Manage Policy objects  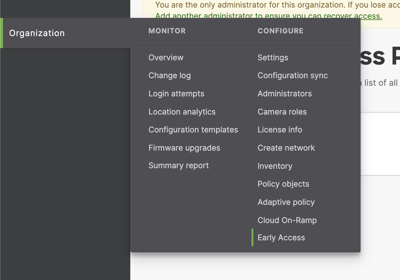coord(283,184)
